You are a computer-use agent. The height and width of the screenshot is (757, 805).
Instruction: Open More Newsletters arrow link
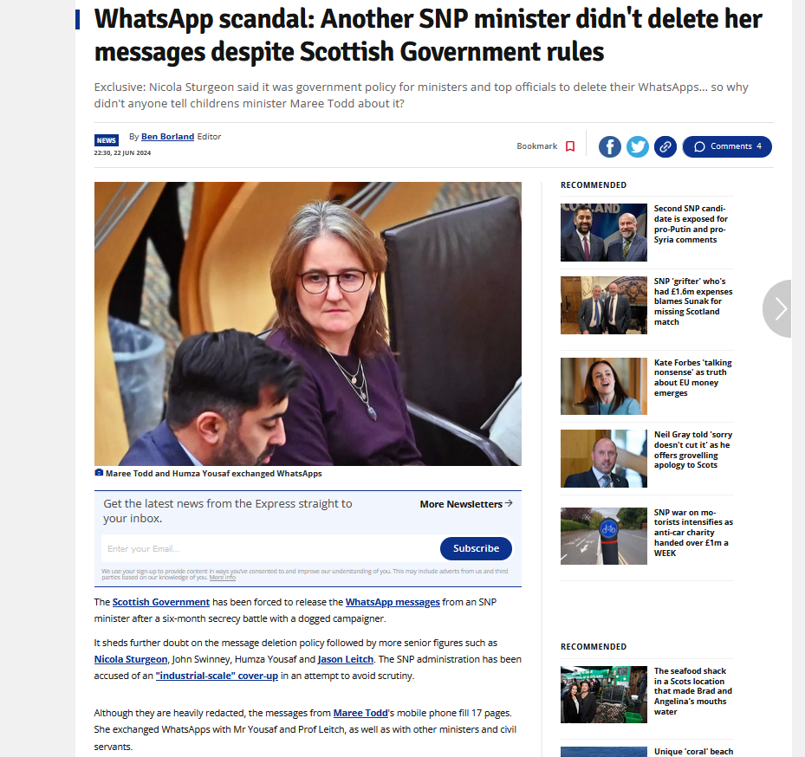[x=466, y=504]
